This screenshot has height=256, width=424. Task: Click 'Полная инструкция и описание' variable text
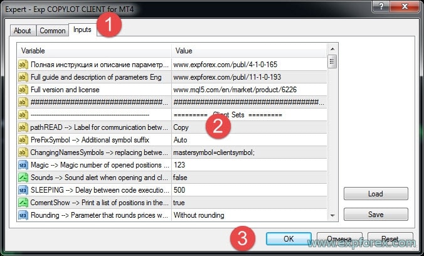pos(99,65)
